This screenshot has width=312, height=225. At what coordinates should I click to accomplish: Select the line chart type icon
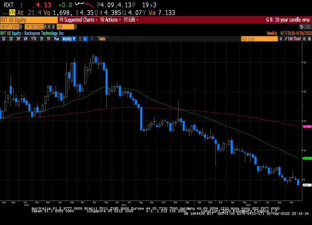click(x=79, y=39)
